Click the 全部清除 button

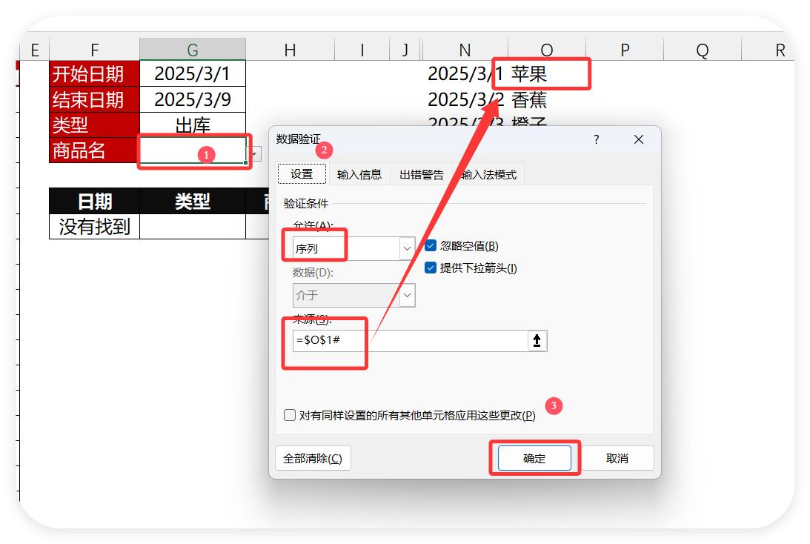click(313, 458)
